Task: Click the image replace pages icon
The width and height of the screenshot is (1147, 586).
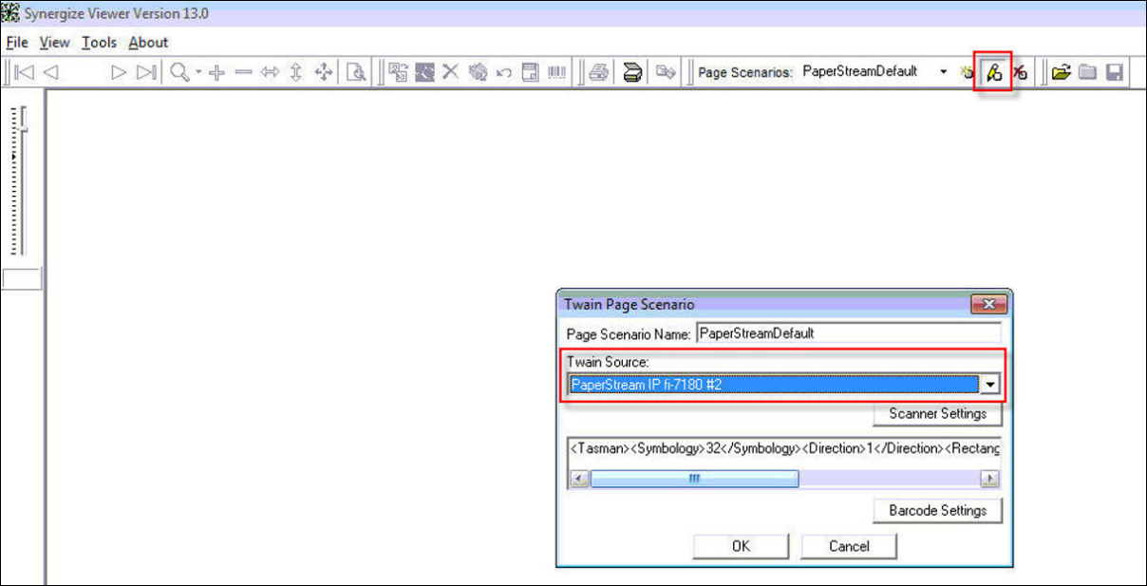Action: tap(399, 72)
